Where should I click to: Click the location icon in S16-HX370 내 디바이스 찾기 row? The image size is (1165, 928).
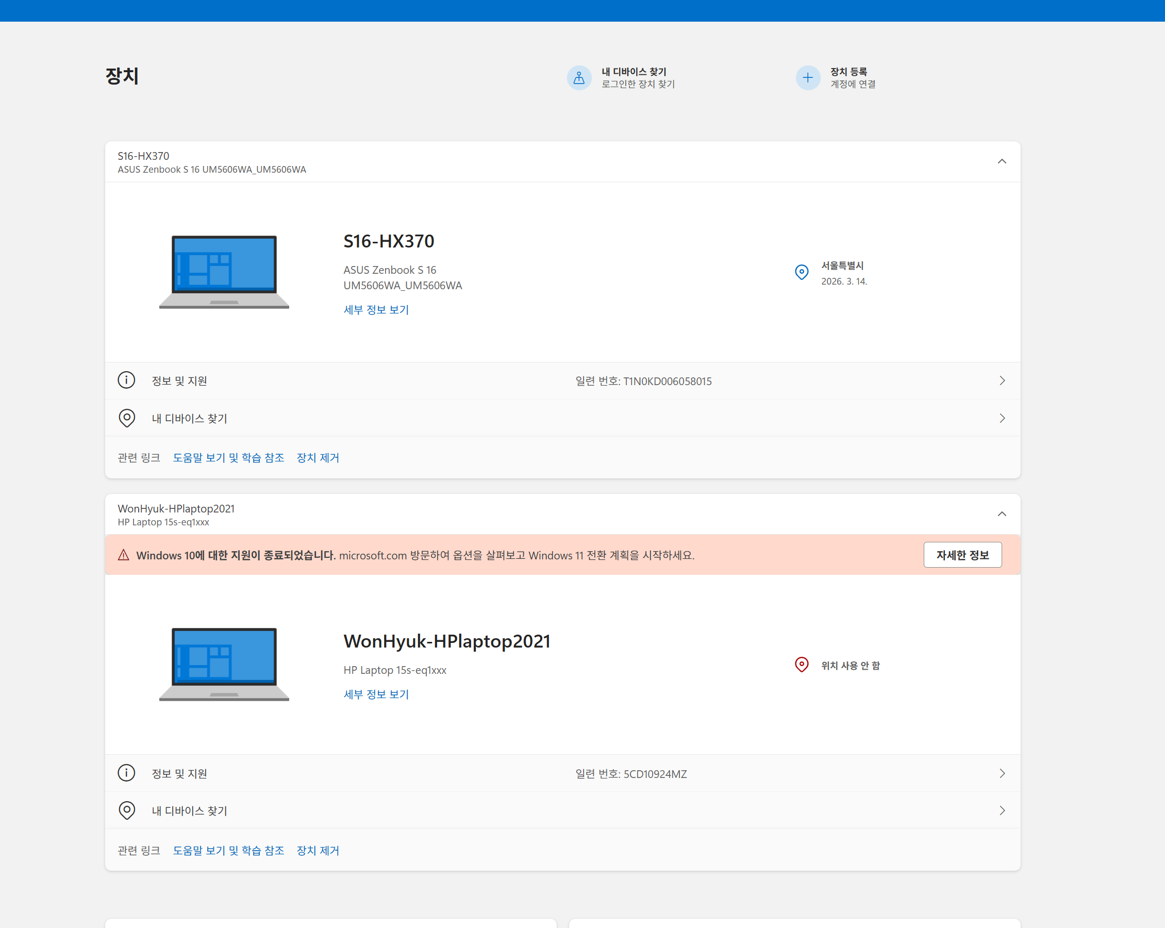click(126, 418)
